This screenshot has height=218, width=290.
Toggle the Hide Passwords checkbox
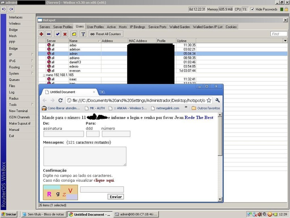(252, 9)
